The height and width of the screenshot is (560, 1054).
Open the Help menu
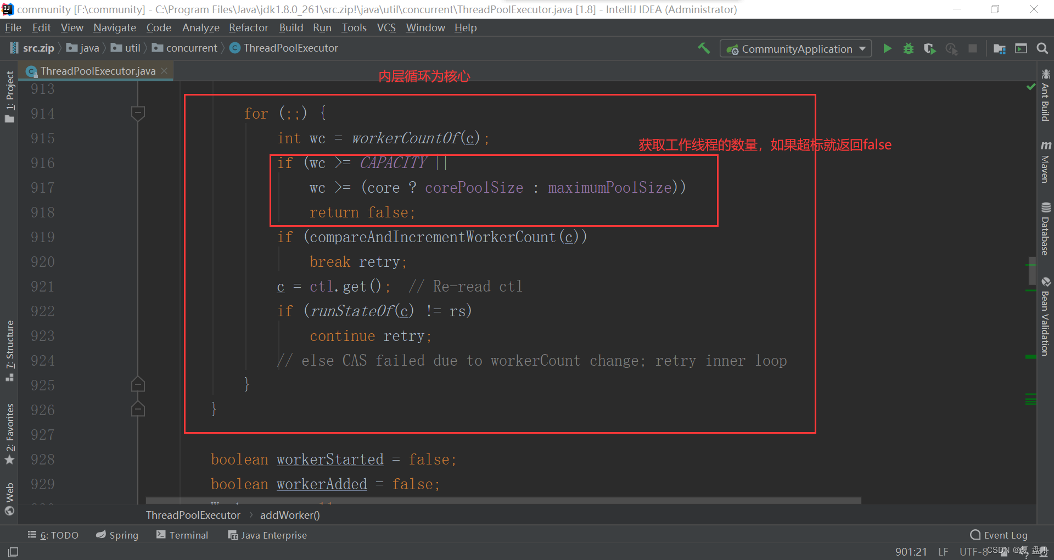click(x=466, y=27)
